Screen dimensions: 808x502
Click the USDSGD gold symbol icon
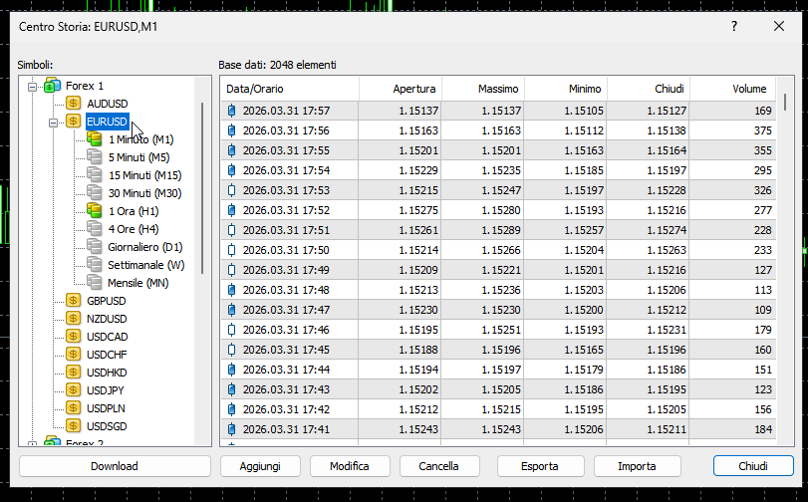73,425
